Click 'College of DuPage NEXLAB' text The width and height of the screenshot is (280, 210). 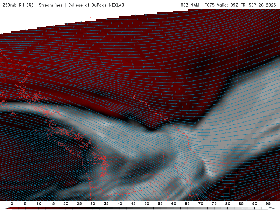coord(96,5)
